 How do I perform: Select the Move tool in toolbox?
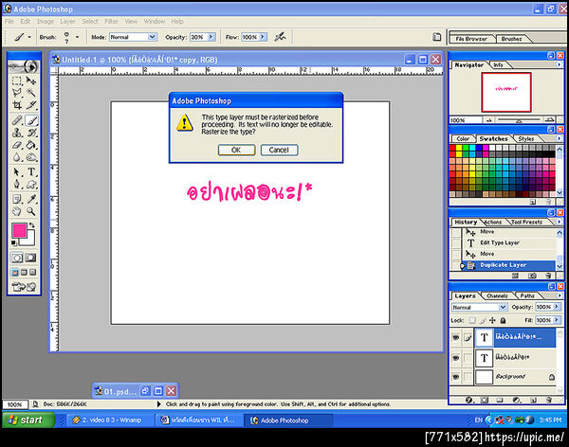(31, 80)
